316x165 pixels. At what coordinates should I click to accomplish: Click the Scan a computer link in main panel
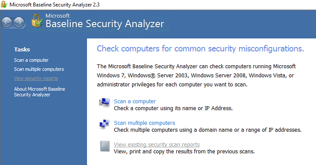click(x=135, y=102)
